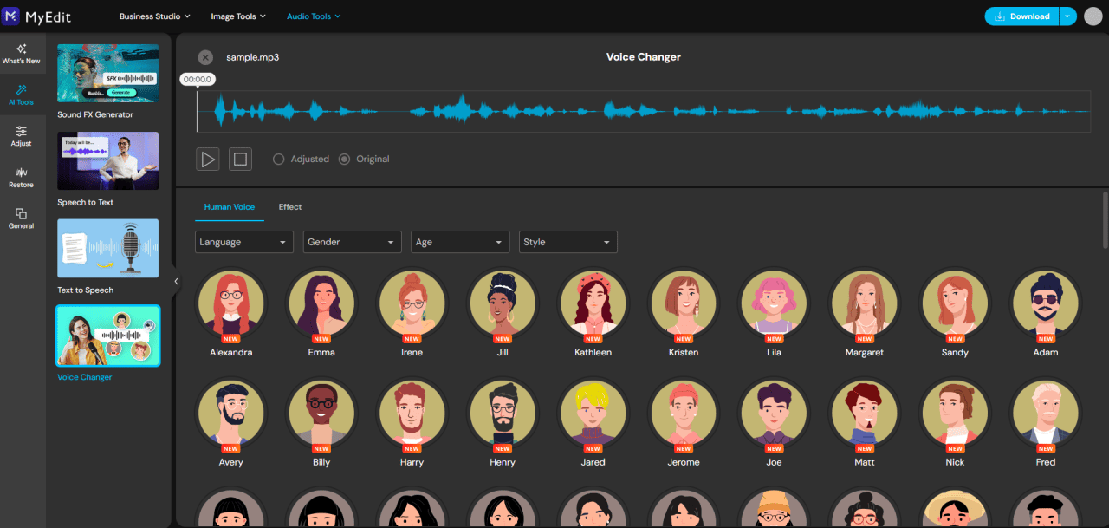Select the Avery voice avatar
Screen dimensions: 1109x528
(x=230, y=413)
